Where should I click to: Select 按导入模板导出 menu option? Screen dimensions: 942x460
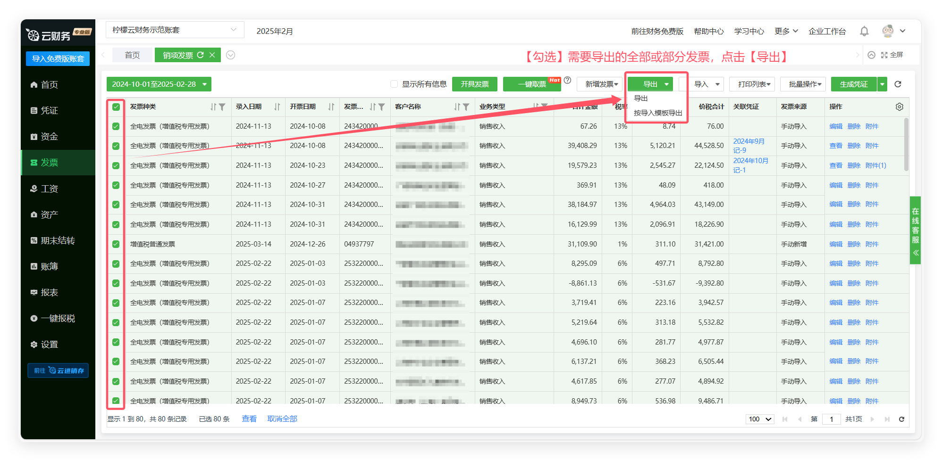(657, 113)
